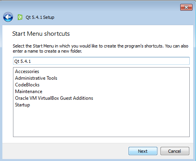Cancel the Qt installation
This screenshot has height=161, width=196.
point(175,151)
